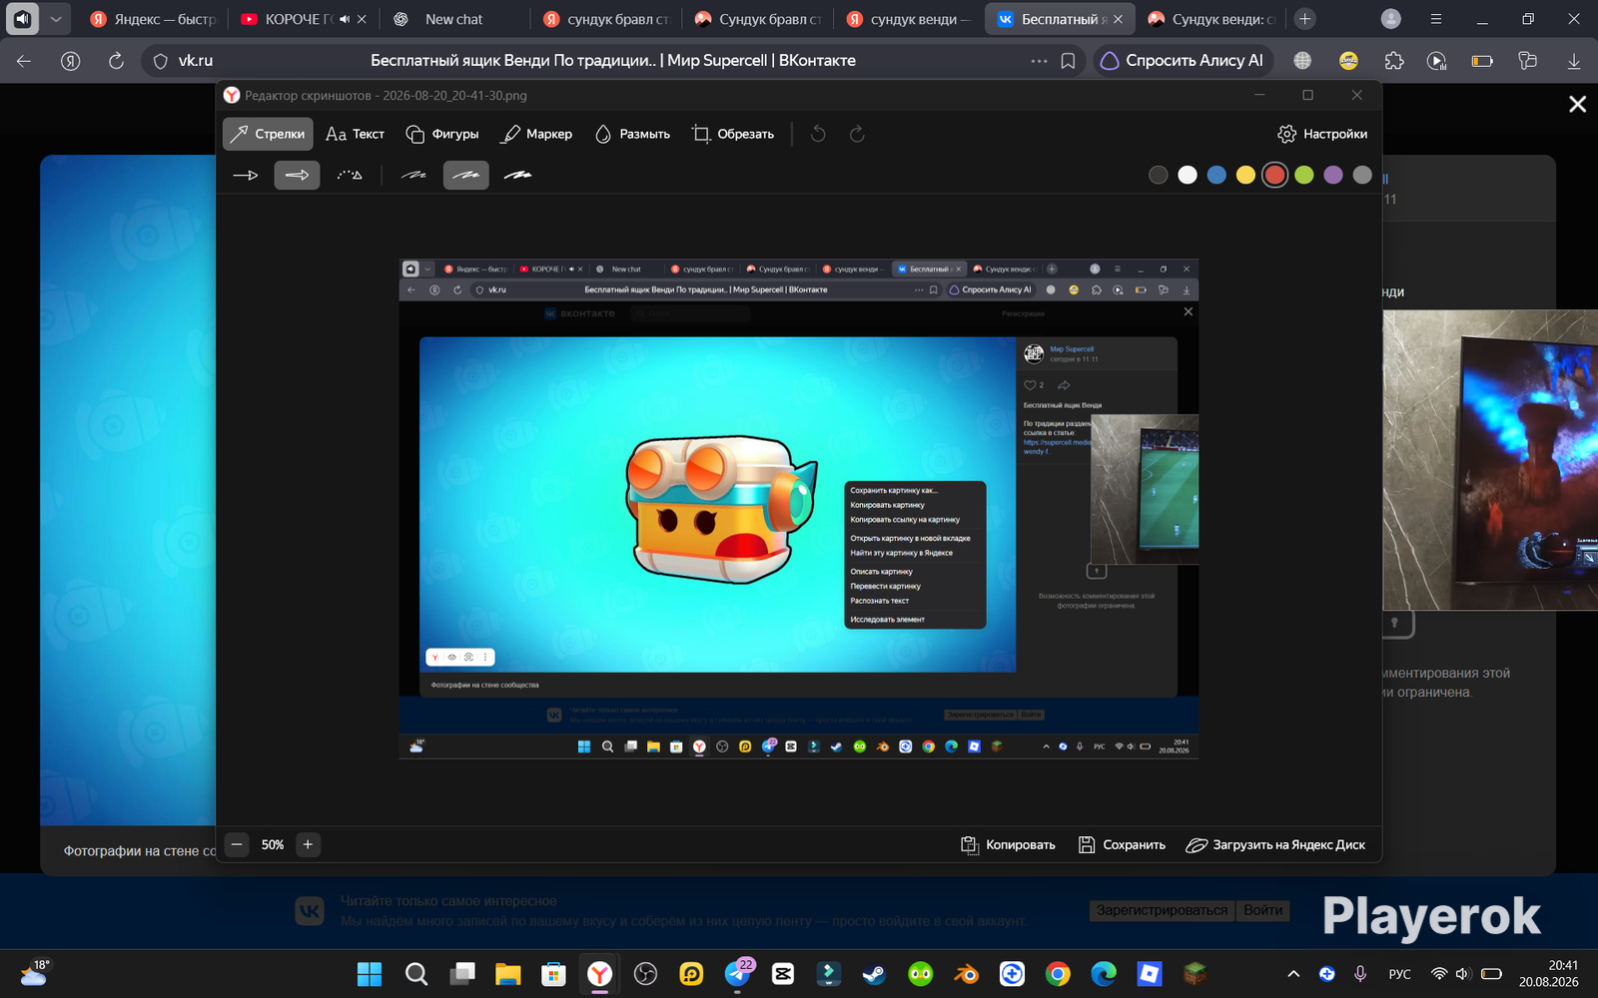Copy the screenshot with Копировать
The width and height of the screenshot is (1598, 998).
(1008, 844)
